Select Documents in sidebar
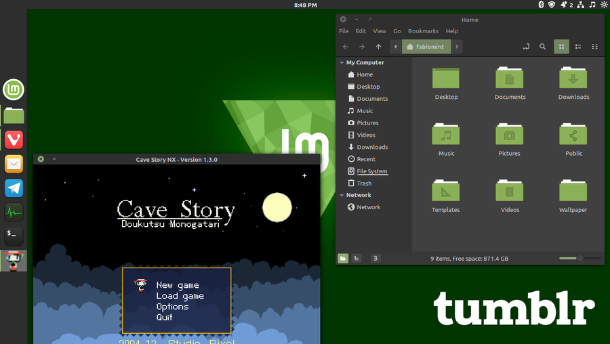 pyautogui.click(x=373, y=99)
